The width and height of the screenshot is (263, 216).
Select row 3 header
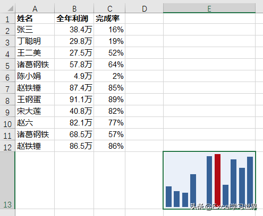click(7, 41)
